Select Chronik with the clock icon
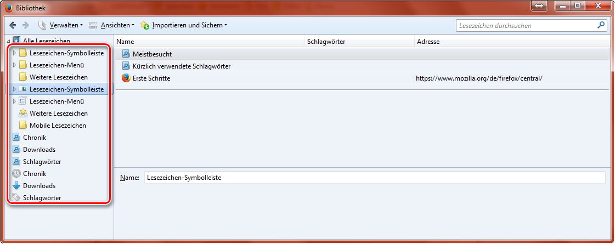The width and height of the screenshot is (615, 244). point(34,174)
